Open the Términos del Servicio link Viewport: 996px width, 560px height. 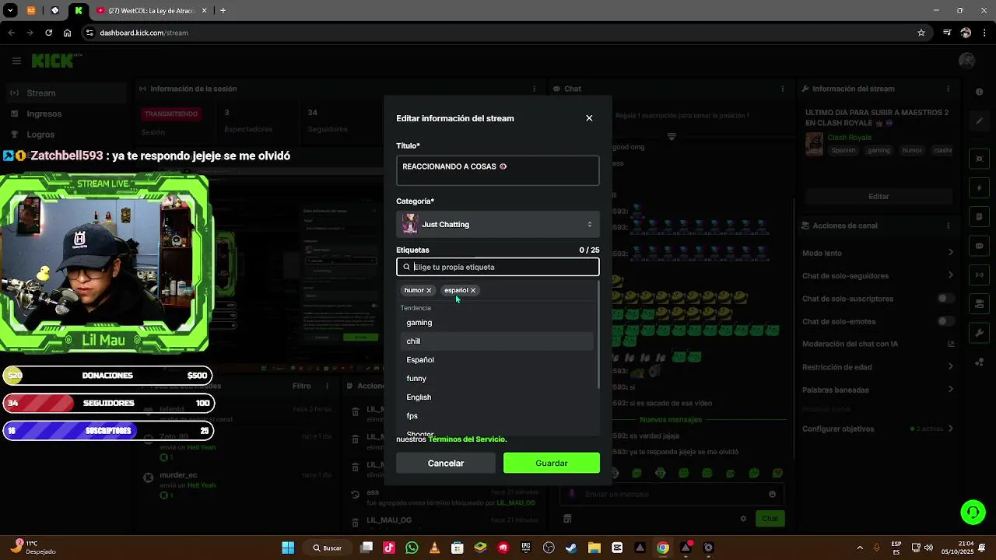[x=467, y=439]
